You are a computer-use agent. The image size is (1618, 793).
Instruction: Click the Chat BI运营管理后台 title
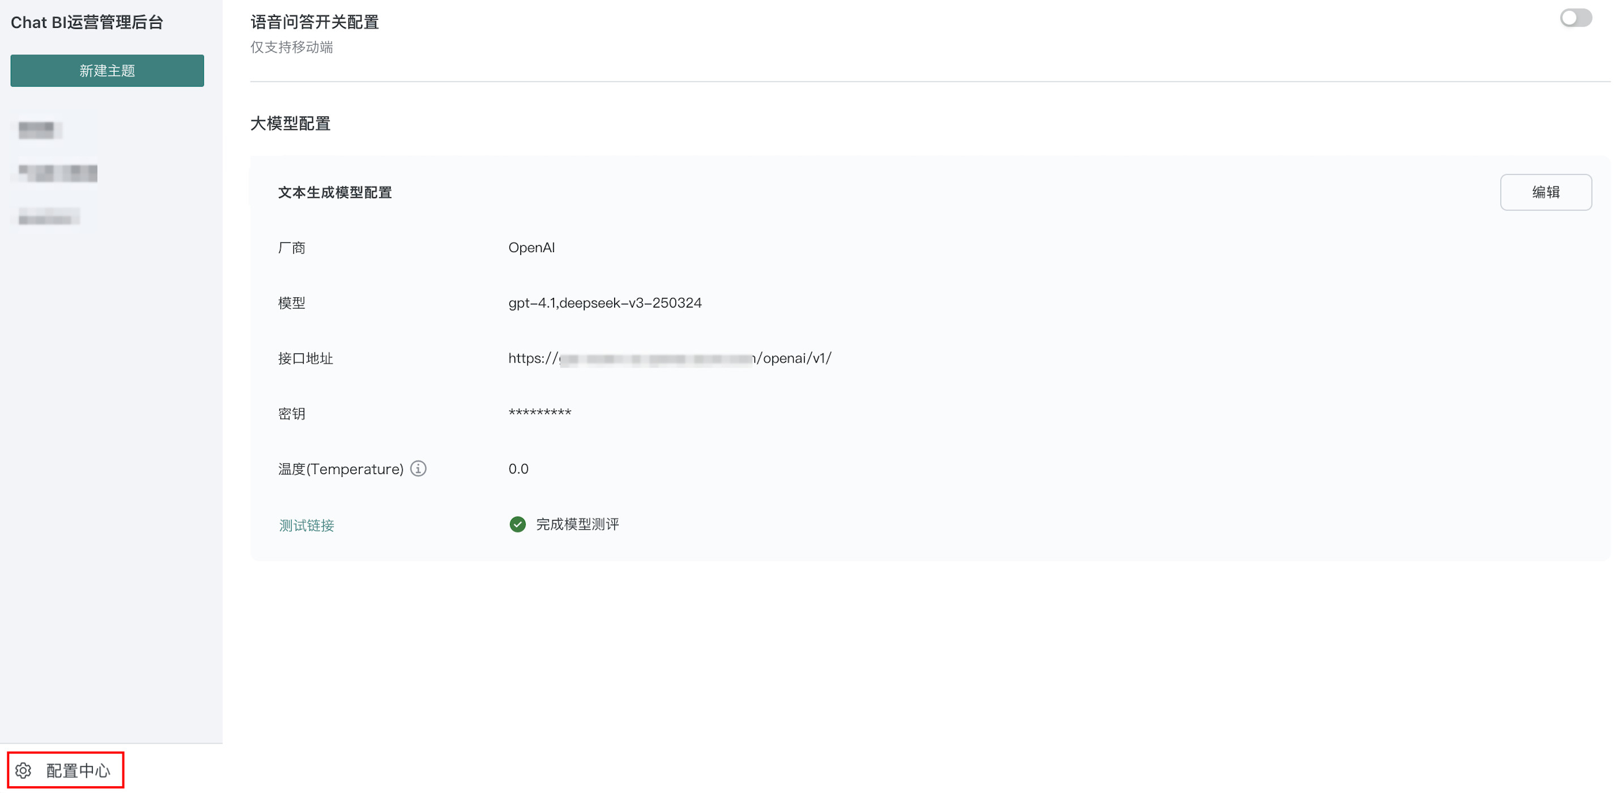pyautogui.click(x=87, y=23)
